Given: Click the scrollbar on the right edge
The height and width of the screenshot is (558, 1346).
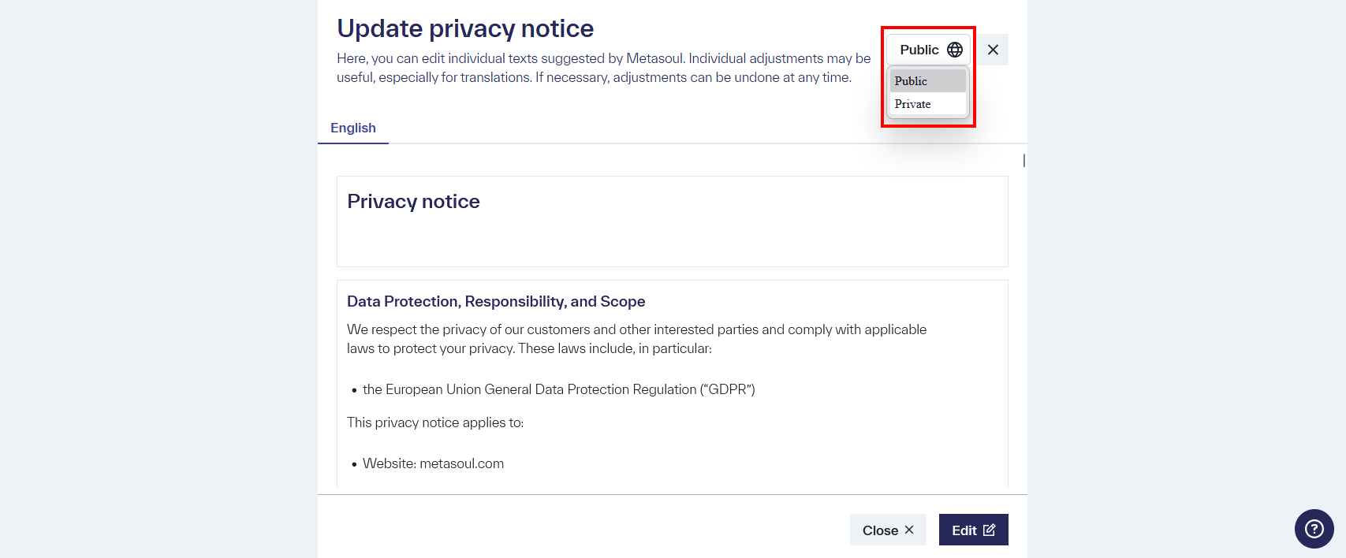Looking at the screenshot, I should [1023, 160].
